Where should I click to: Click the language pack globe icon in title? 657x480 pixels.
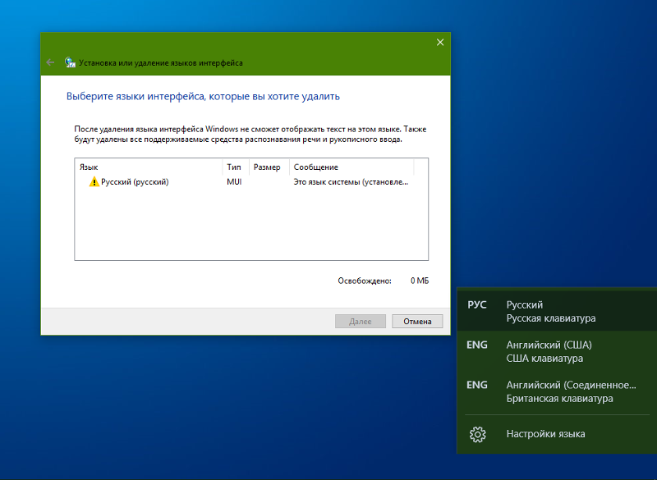(x=70, y=63)
